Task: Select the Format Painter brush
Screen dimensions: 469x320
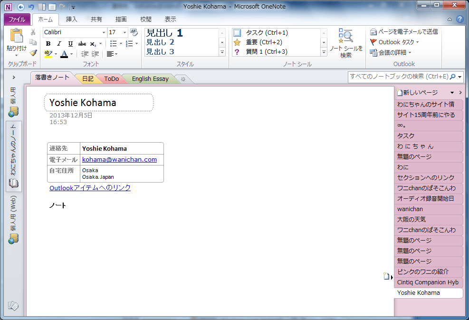Action: (33, 53)
